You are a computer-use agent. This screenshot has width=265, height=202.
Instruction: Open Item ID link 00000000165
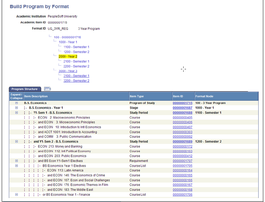coord(183,175)
